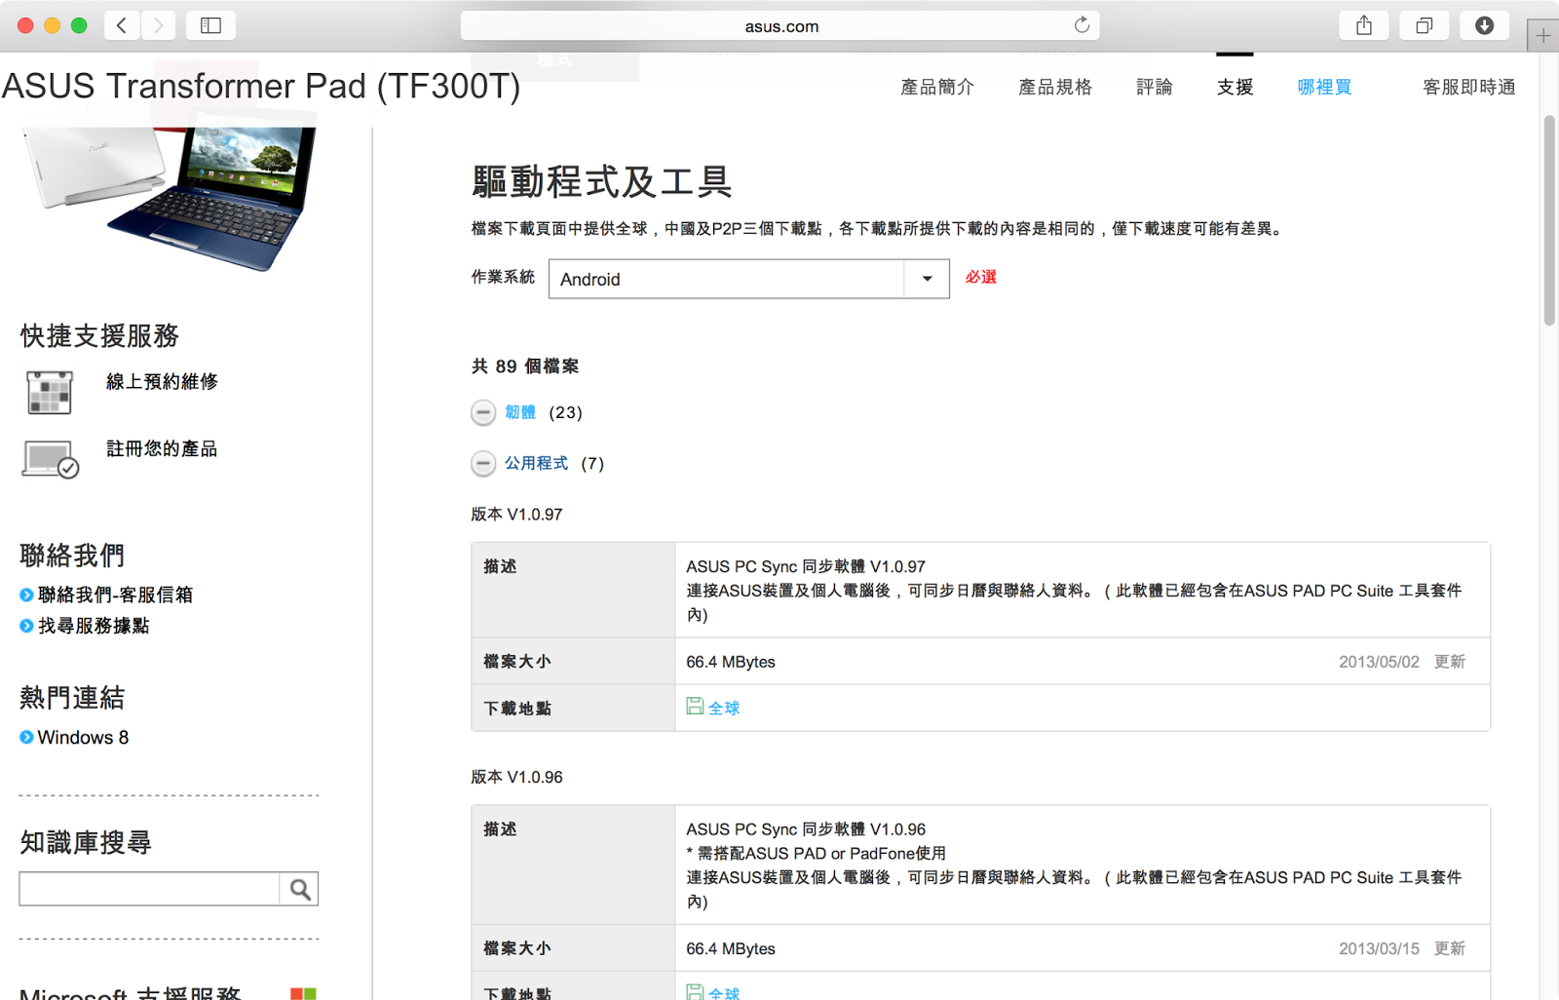1559x1000 pixels.
Task: Download V1.0.97 from the 全球 site
Action: tap(724, 709)
